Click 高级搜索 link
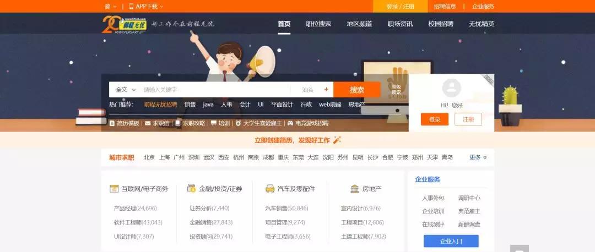Viewport: 595px width, 252px height. pyautogui.click(x=396, y=90)
